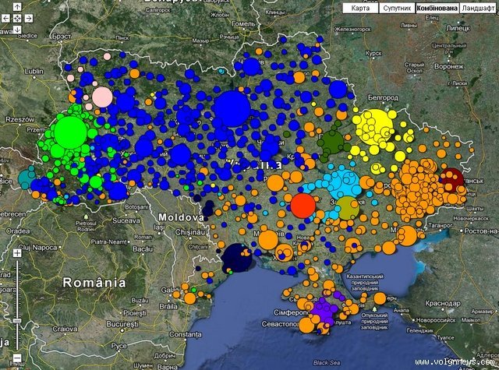Screen dimensions: 499x370
Task: Select the Комбінована hybrid view
Action: pyautogui.click(x=435, y=8)
